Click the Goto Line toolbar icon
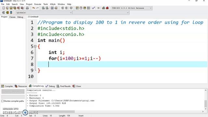 [56, 8]
